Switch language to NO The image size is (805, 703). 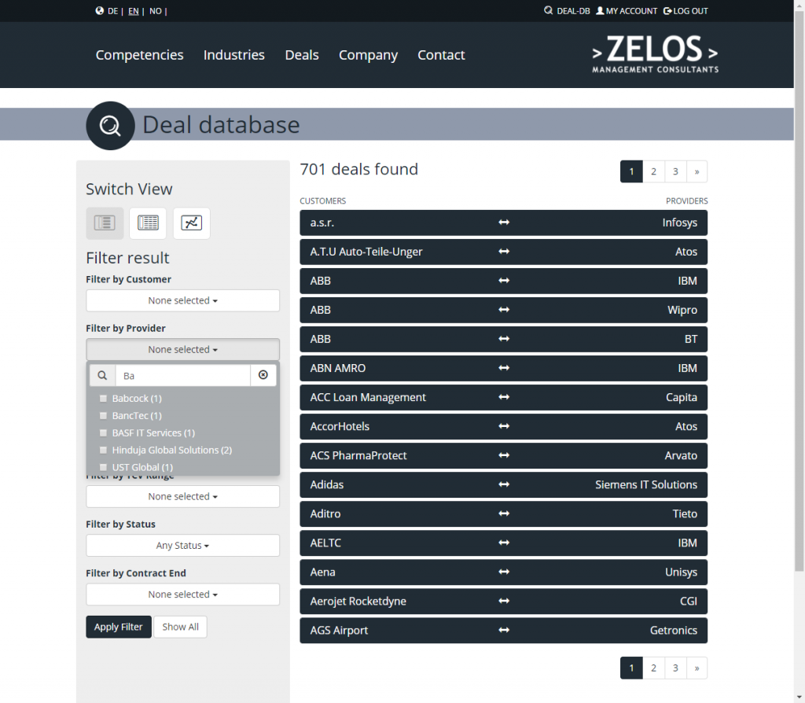point(156,11)
